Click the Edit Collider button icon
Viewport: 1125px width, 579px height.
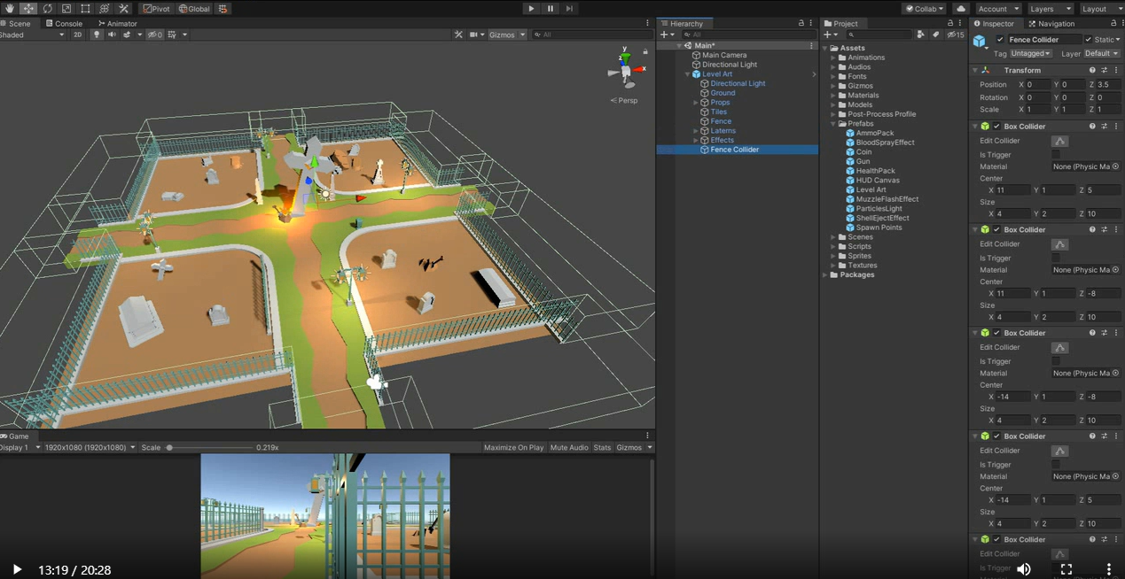[x=1059, y=141]
